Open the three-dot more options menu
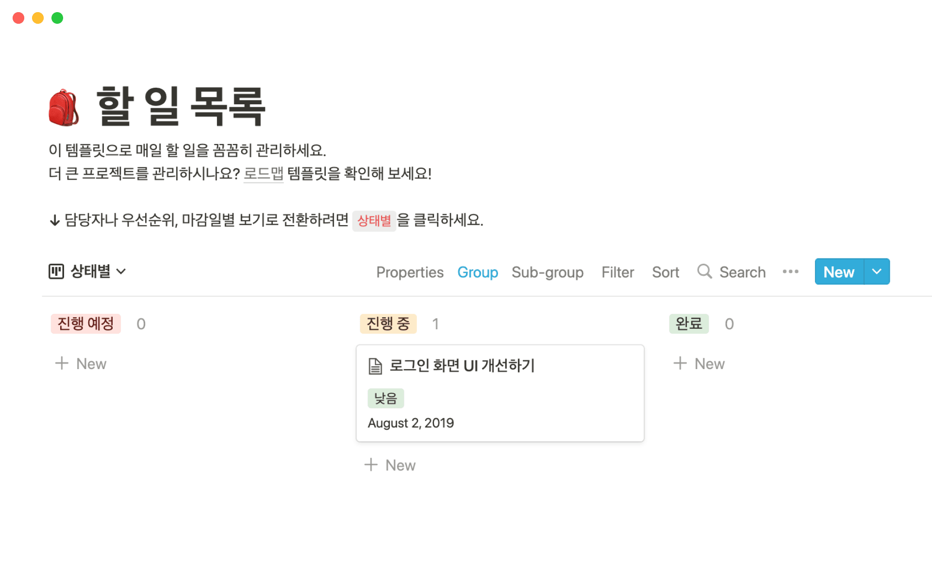Screen dimensions: 932x582 (790, 272)
